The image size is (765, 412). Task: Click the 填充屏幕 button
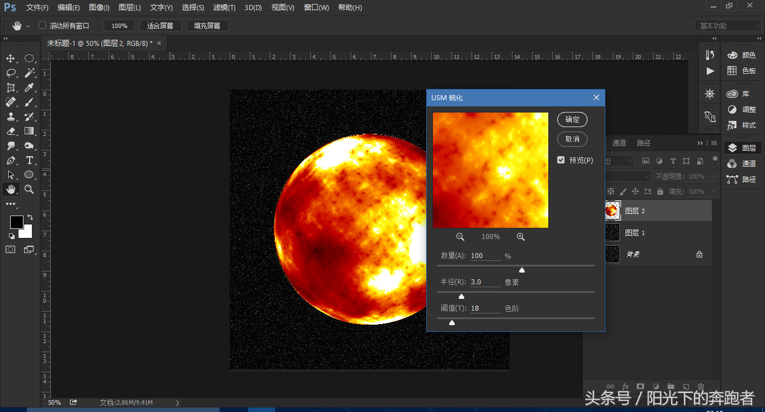point(208,26)
